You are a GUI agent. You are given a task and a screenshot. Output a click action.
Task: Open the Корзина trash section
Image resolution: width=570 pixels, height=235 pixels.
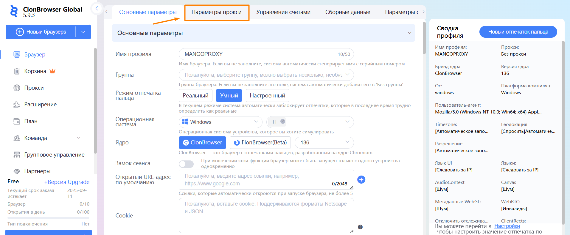[x=35, y=71]
